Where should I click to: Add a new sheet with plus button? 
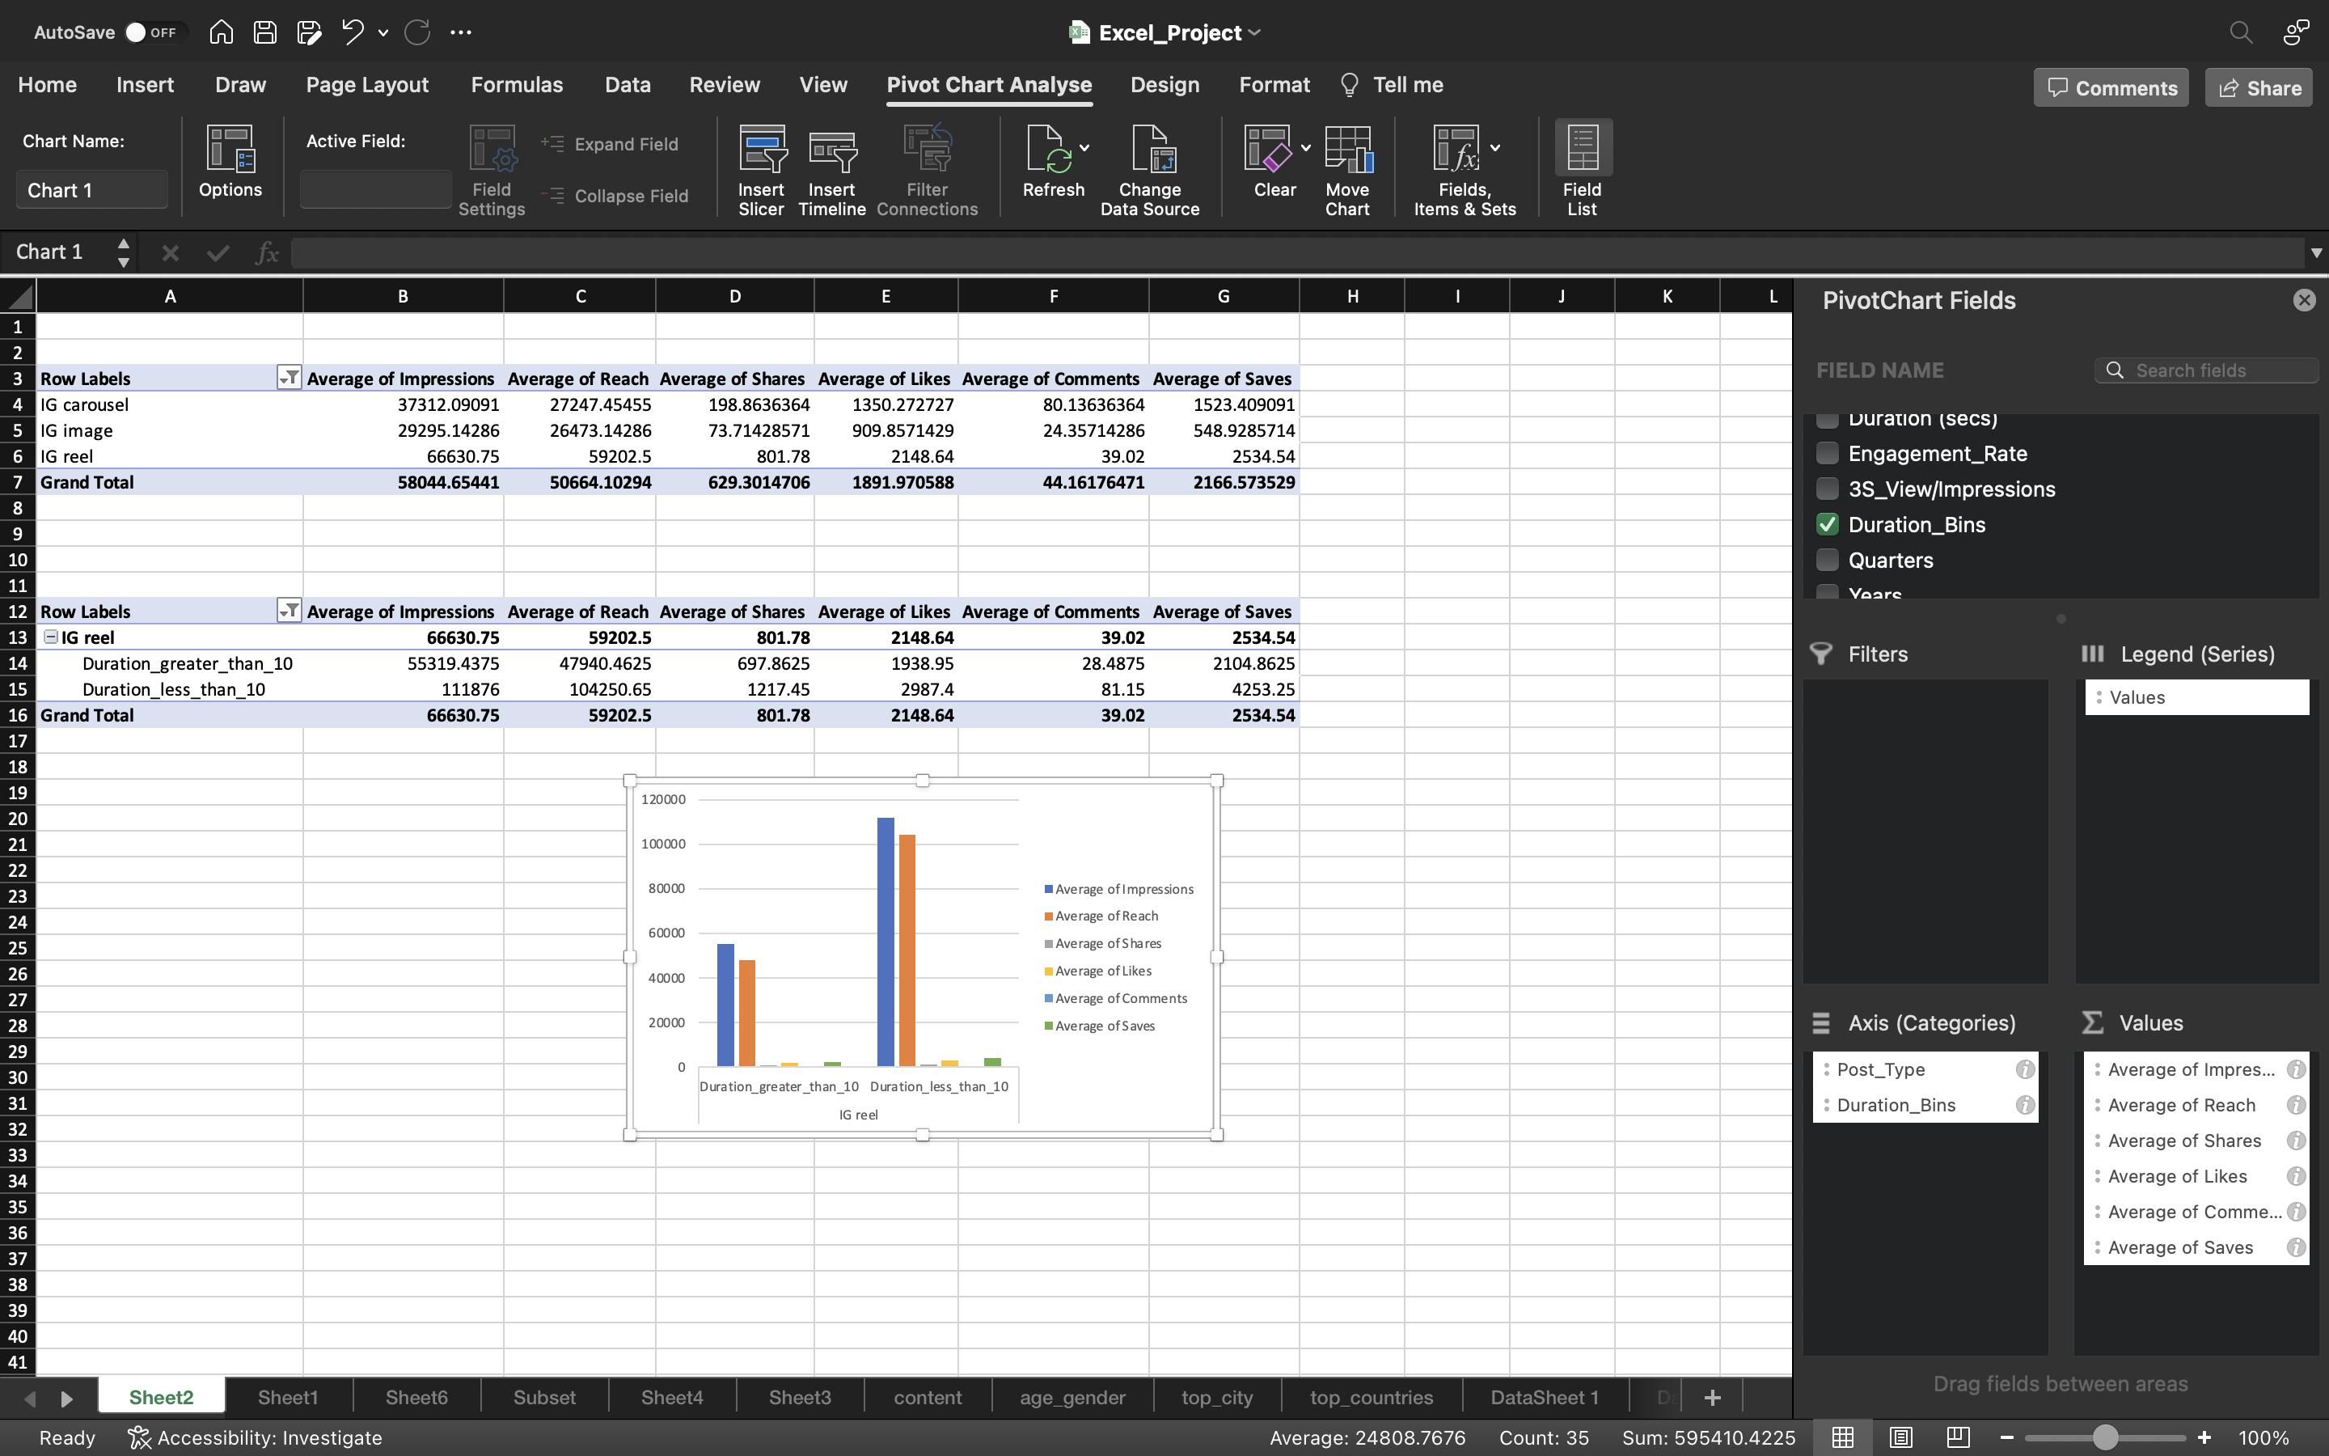pyautogui.click(x=1712, y=1397)
